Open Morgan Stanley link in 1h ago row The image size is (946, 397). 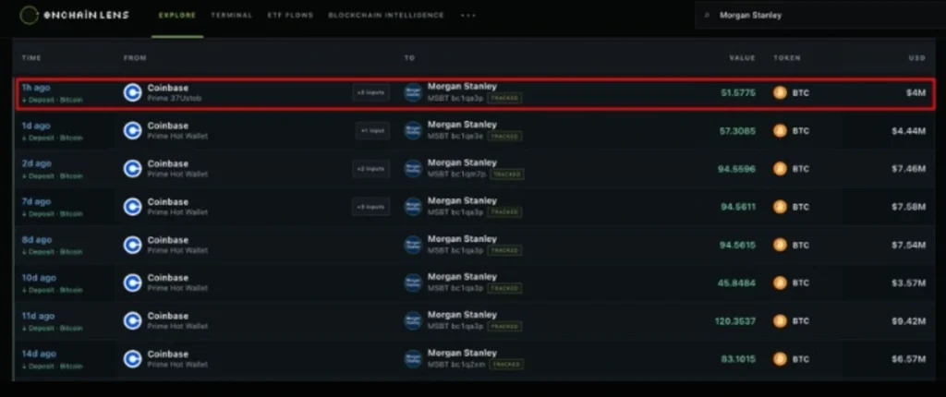[x=462, y=87]
